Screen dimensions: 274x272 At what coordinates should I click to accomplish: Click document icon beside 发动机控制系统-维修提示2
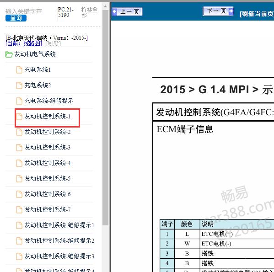click(x=19, y=241)
